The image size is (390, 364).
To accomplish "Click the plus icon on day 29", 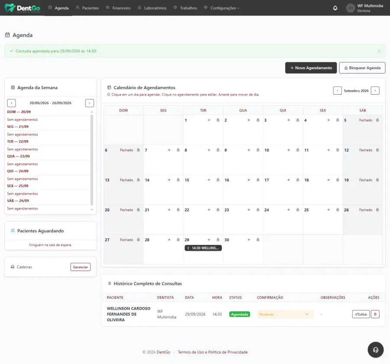I will coord(209,239).
